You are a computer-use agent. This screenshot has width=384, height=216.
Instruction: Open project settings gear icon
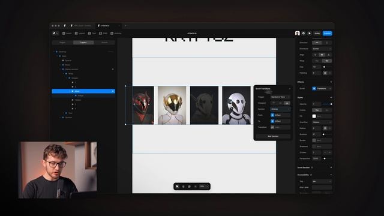304,34
